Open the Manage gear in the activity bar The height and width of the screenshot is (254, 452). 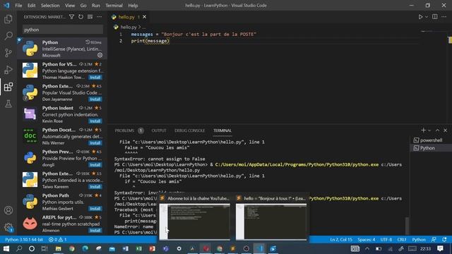click(x=8, y=227)
